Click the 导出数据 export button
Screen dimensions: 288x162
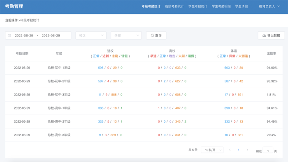pos(271,36)
